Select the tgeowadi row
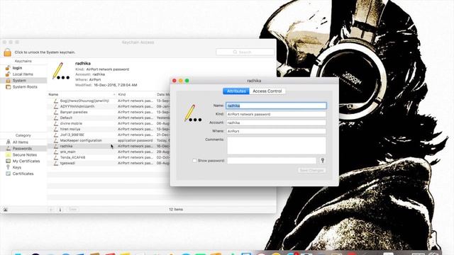 [109, 163]
